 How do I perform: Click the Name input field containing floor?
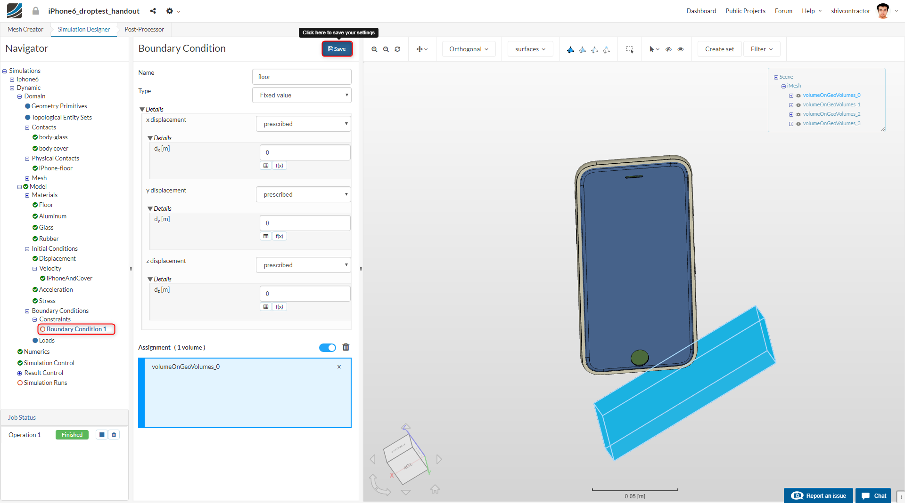pos(302,77)
